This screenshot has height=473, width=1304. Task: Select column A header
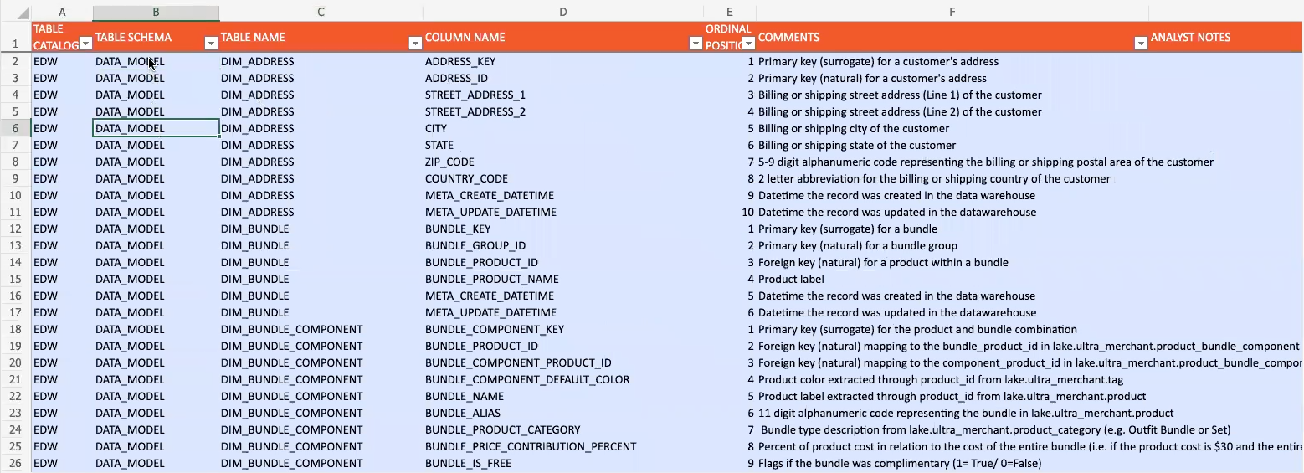coord(62,13)
